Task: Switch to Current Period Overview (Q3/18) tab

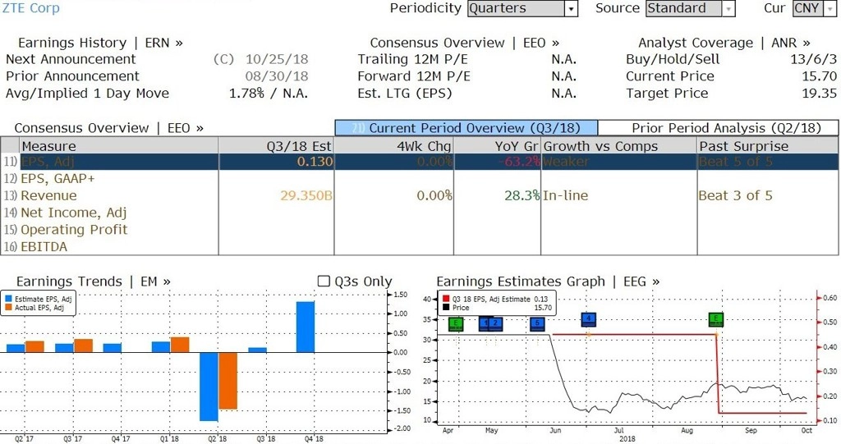Action: 466,128
